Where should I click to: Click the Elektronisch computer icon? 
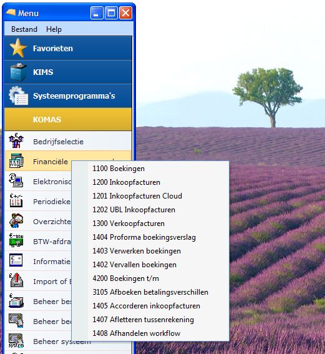click(16, 180)
